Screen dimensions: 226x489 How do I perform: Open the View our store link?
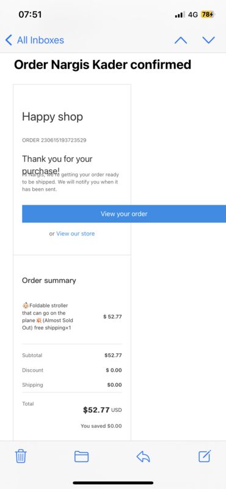point(76,233)
